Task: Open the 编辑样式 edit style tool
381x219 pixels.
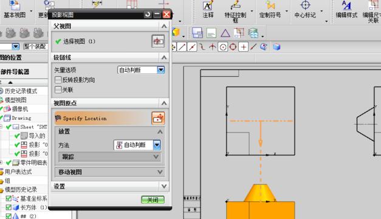Action: click(346, 9)
